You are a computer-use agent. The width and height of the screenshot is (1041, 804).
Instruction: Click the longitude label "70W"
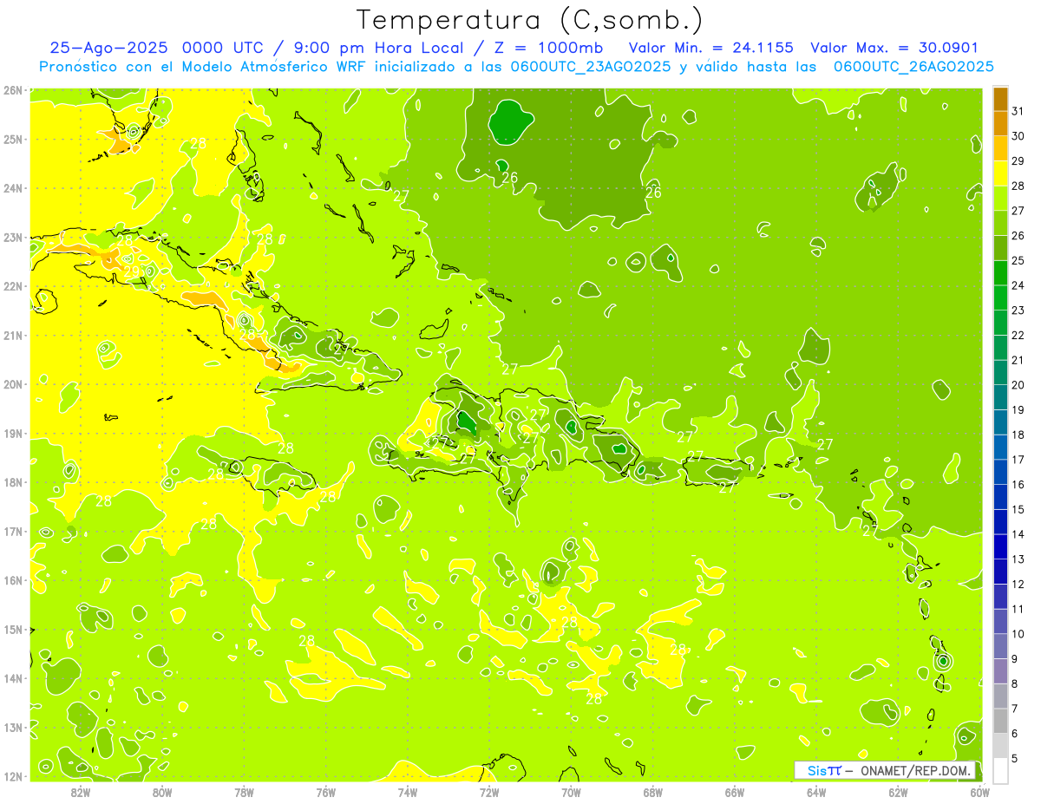pyautogui.click(x=572, y=792)
